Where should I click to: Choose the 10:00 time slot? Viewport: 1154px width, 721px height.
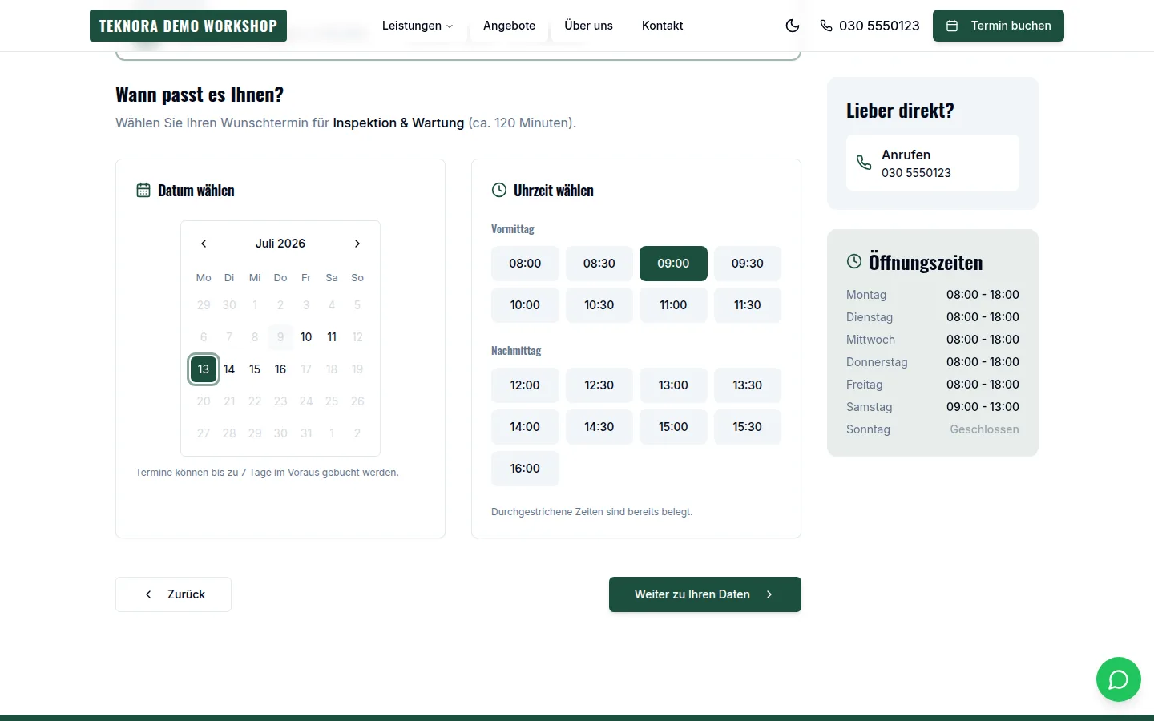point(525,305)
